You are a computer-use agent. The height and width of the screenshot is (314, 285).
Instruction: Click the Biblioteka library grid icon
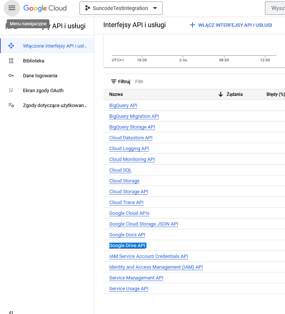coord(11,61)
